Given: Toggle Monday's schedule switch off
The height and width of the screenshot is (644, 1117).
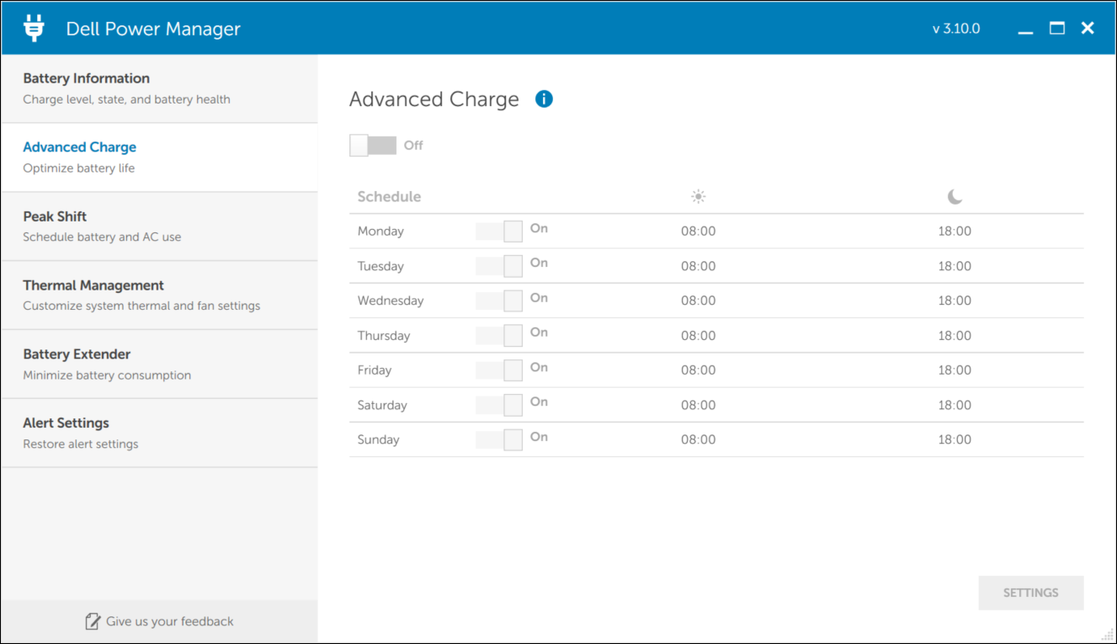Looking at the screenshot, I should [498, 230].
